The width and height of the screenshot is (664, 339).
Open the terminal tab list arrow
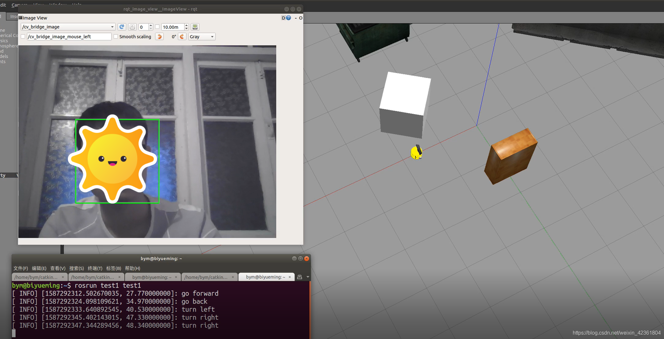pyautogui.click(x=308, y=277)
